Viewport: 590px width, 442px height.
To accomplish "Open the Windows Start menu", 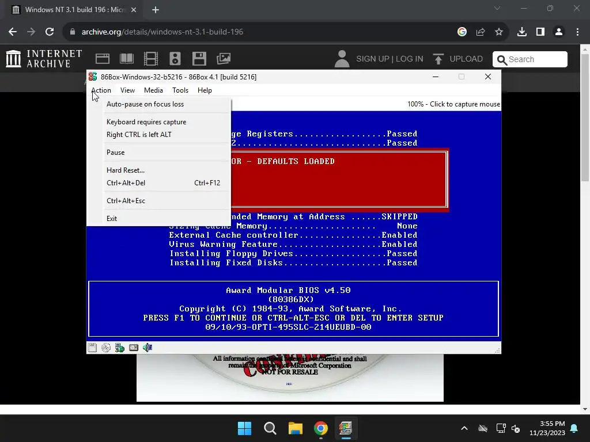I will (x=244, y=428).
